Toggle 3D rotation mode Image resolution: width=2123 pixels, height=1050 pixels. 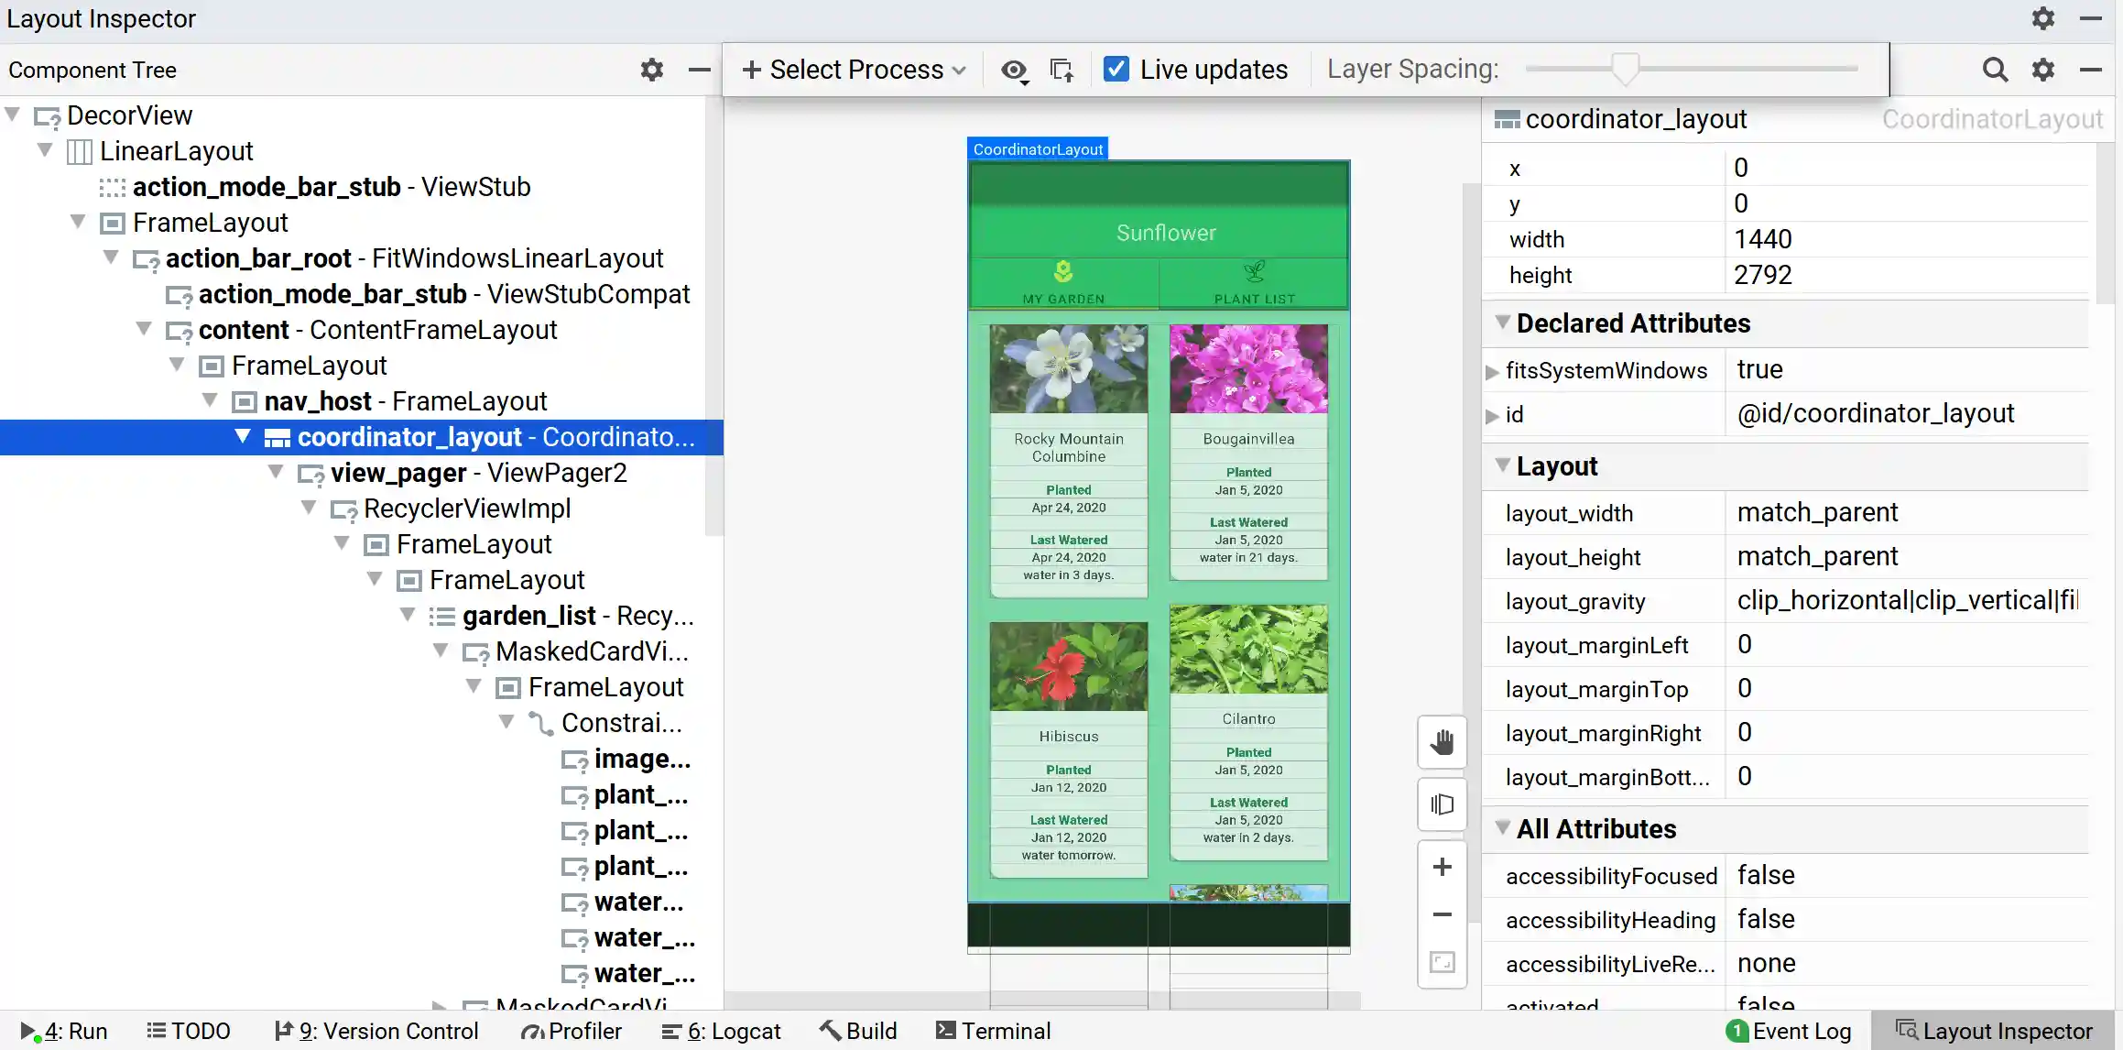[1442, 804]
